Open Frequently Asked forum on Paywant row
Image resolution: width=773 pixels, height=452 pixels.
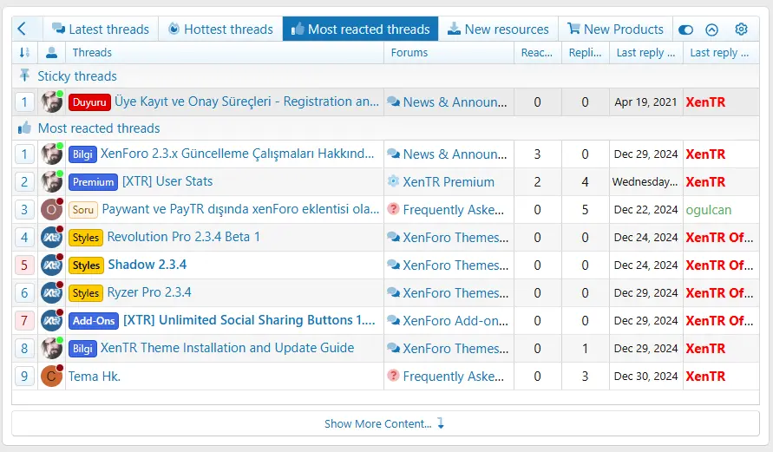pos(454,209)
